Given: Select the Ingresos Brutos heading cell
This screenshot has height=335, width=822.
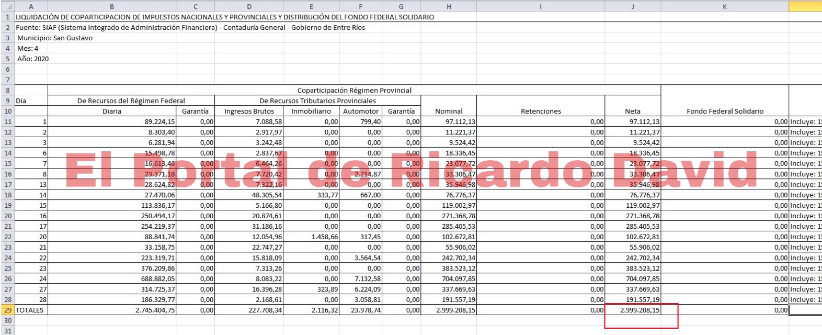Looking at the screenshot, I should [x=249, y=111].
